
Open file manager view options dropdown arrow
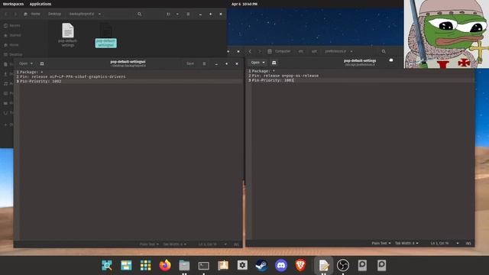click(x=177, y=14)
